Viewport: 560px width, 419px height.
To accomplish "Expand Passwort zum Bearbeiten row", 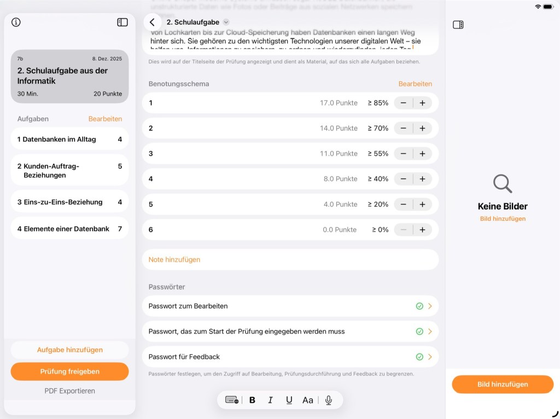I will tap(430, 306).
